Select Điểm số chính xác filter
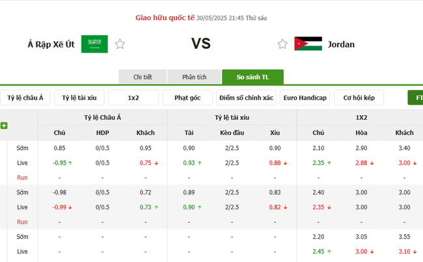Image resolution: width=423 pixels, height=262 pixels. point(246,98)
